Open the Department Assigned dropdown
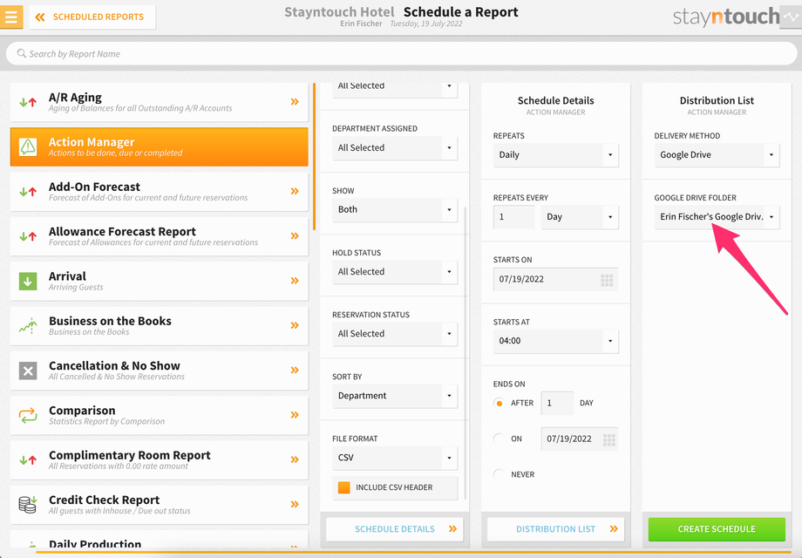802x558 pixels. click(x=395, y=148)
